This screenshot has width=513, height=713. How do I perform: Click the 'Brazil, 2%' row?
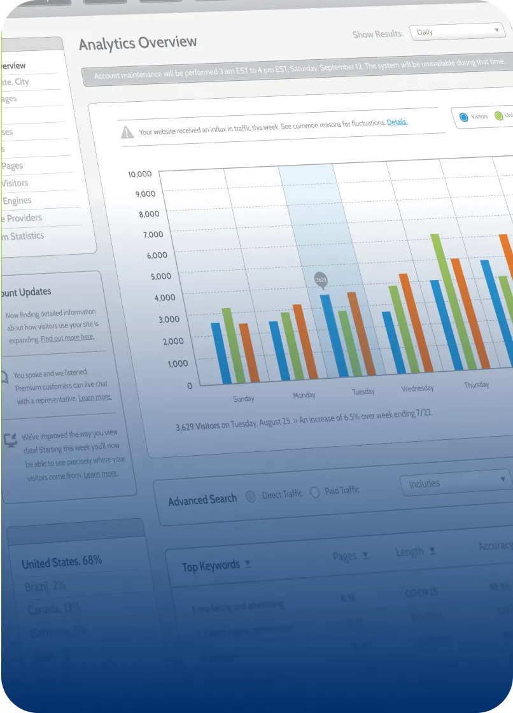(45, 586)
